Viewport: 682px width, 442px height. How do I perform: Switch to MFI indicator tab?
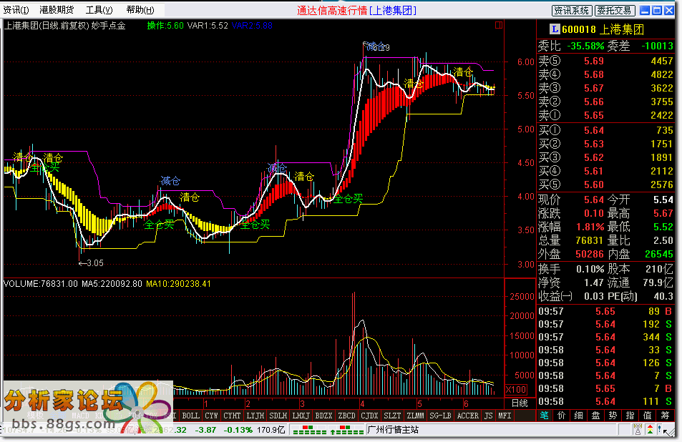pos(505,416)
